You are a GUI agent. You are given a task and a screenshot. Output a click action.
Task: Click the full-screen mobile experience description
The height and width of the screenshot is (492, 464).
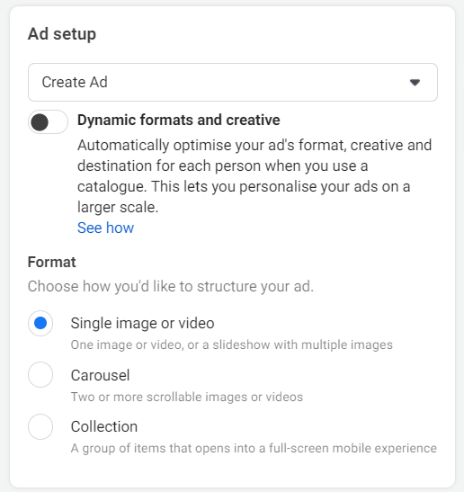(254, 449)
